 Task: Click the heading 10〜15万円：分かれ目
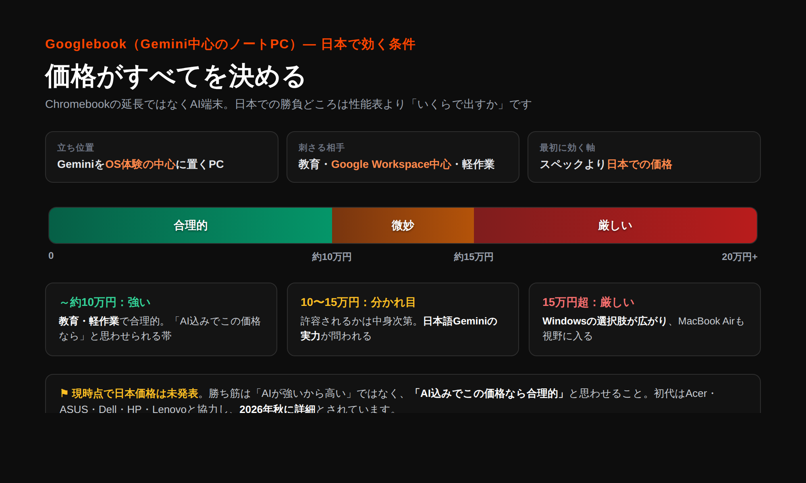pyautogui.click(x=358, y=302)
